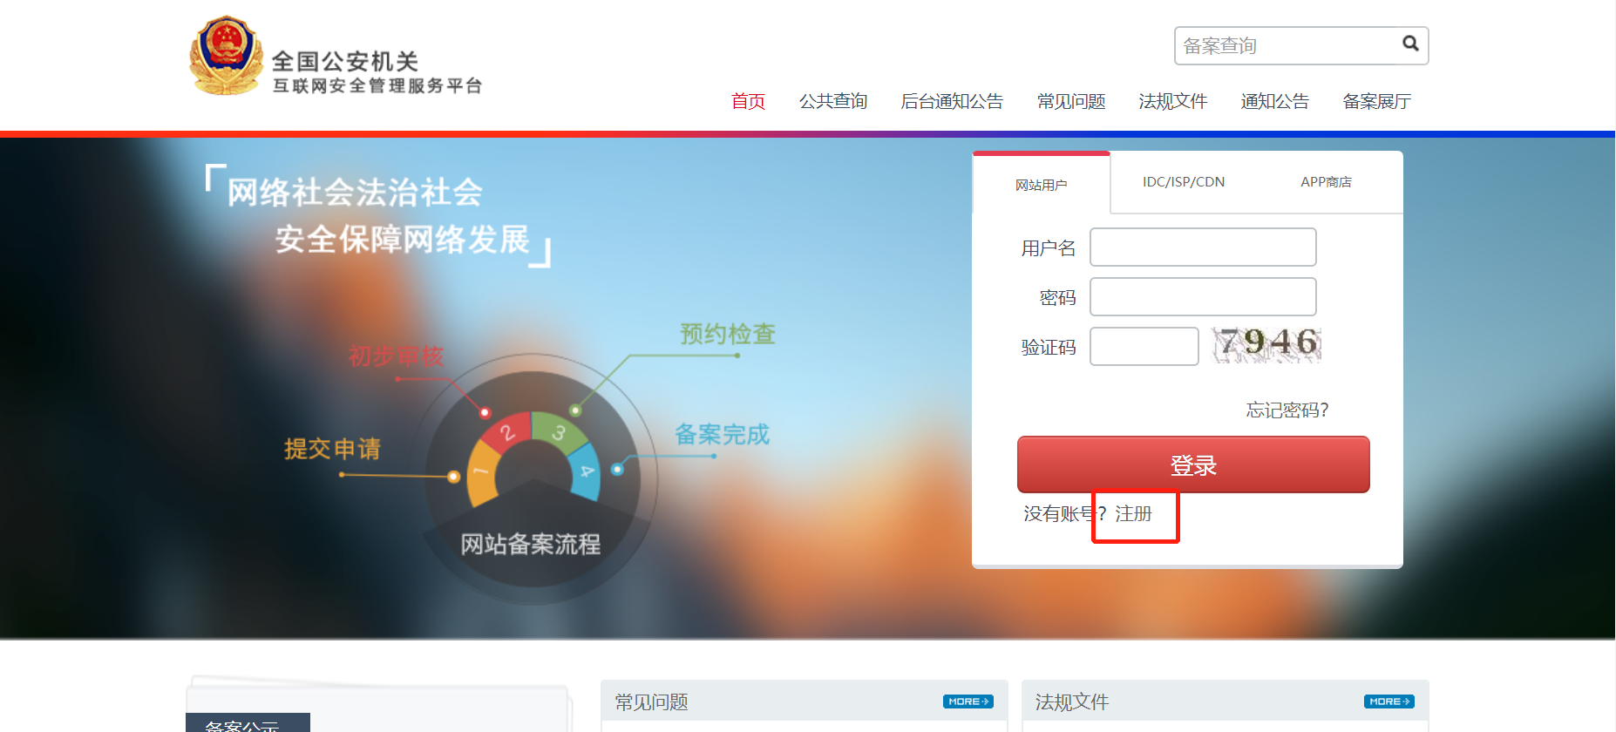Click the 注册 link
Screen dimensions: 1616x732
(x=1133, y=513)
